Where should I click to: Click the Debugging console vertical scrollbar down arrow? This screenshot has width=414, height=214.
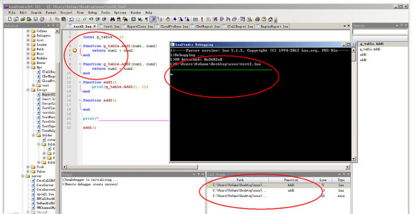tap(354, 159)
